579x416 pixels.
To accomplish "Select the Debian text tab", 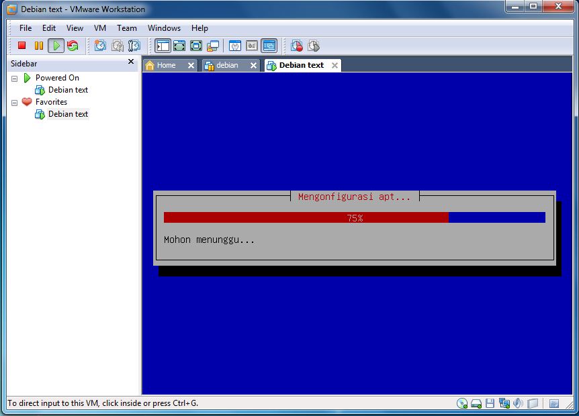I will click(x=301, y=65).
